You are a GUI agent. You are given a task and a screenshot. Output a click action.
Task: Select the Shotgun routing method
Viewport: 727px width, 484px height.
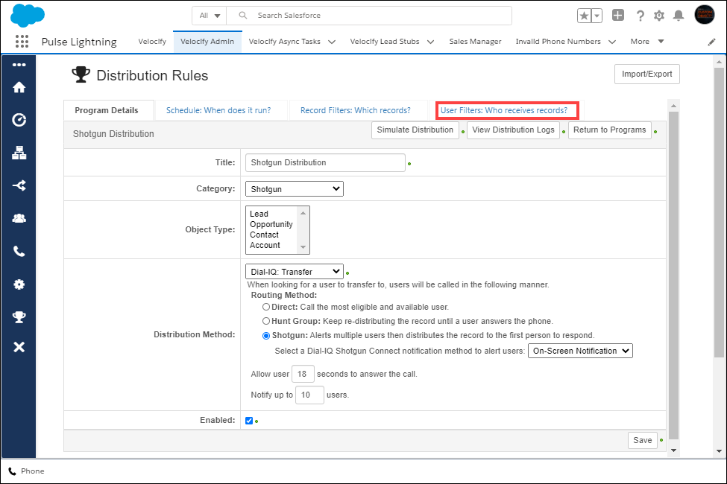coord(266,336)
